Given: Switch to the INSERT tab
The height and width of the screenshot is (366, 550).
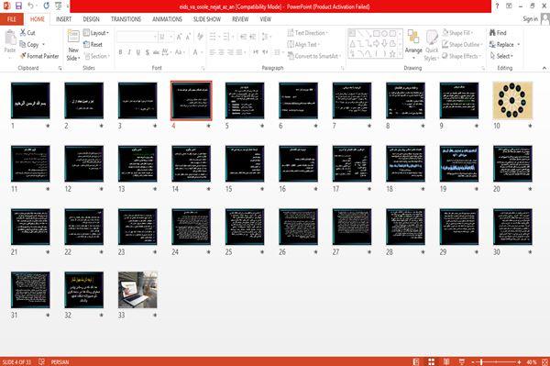Looking at the screenshot, I should click(63, 19).
